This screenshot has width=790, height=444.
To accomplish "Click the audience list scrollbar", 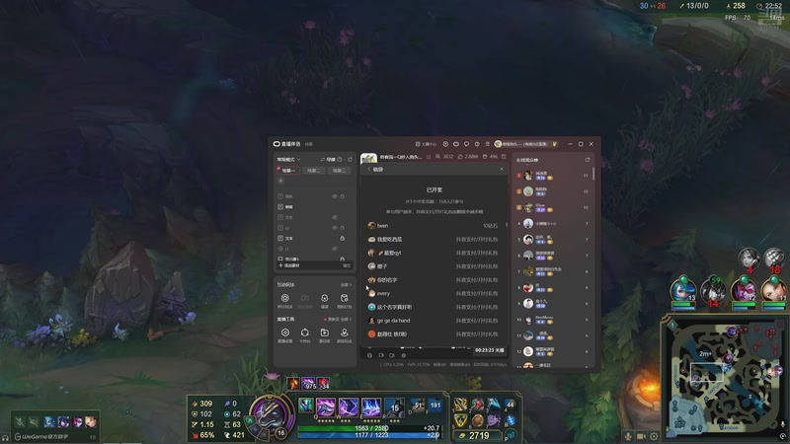I will (593, 174).
